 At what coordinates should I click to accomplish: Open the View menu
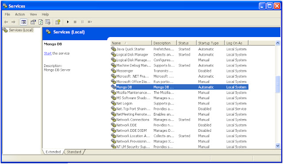coord(33,15)
